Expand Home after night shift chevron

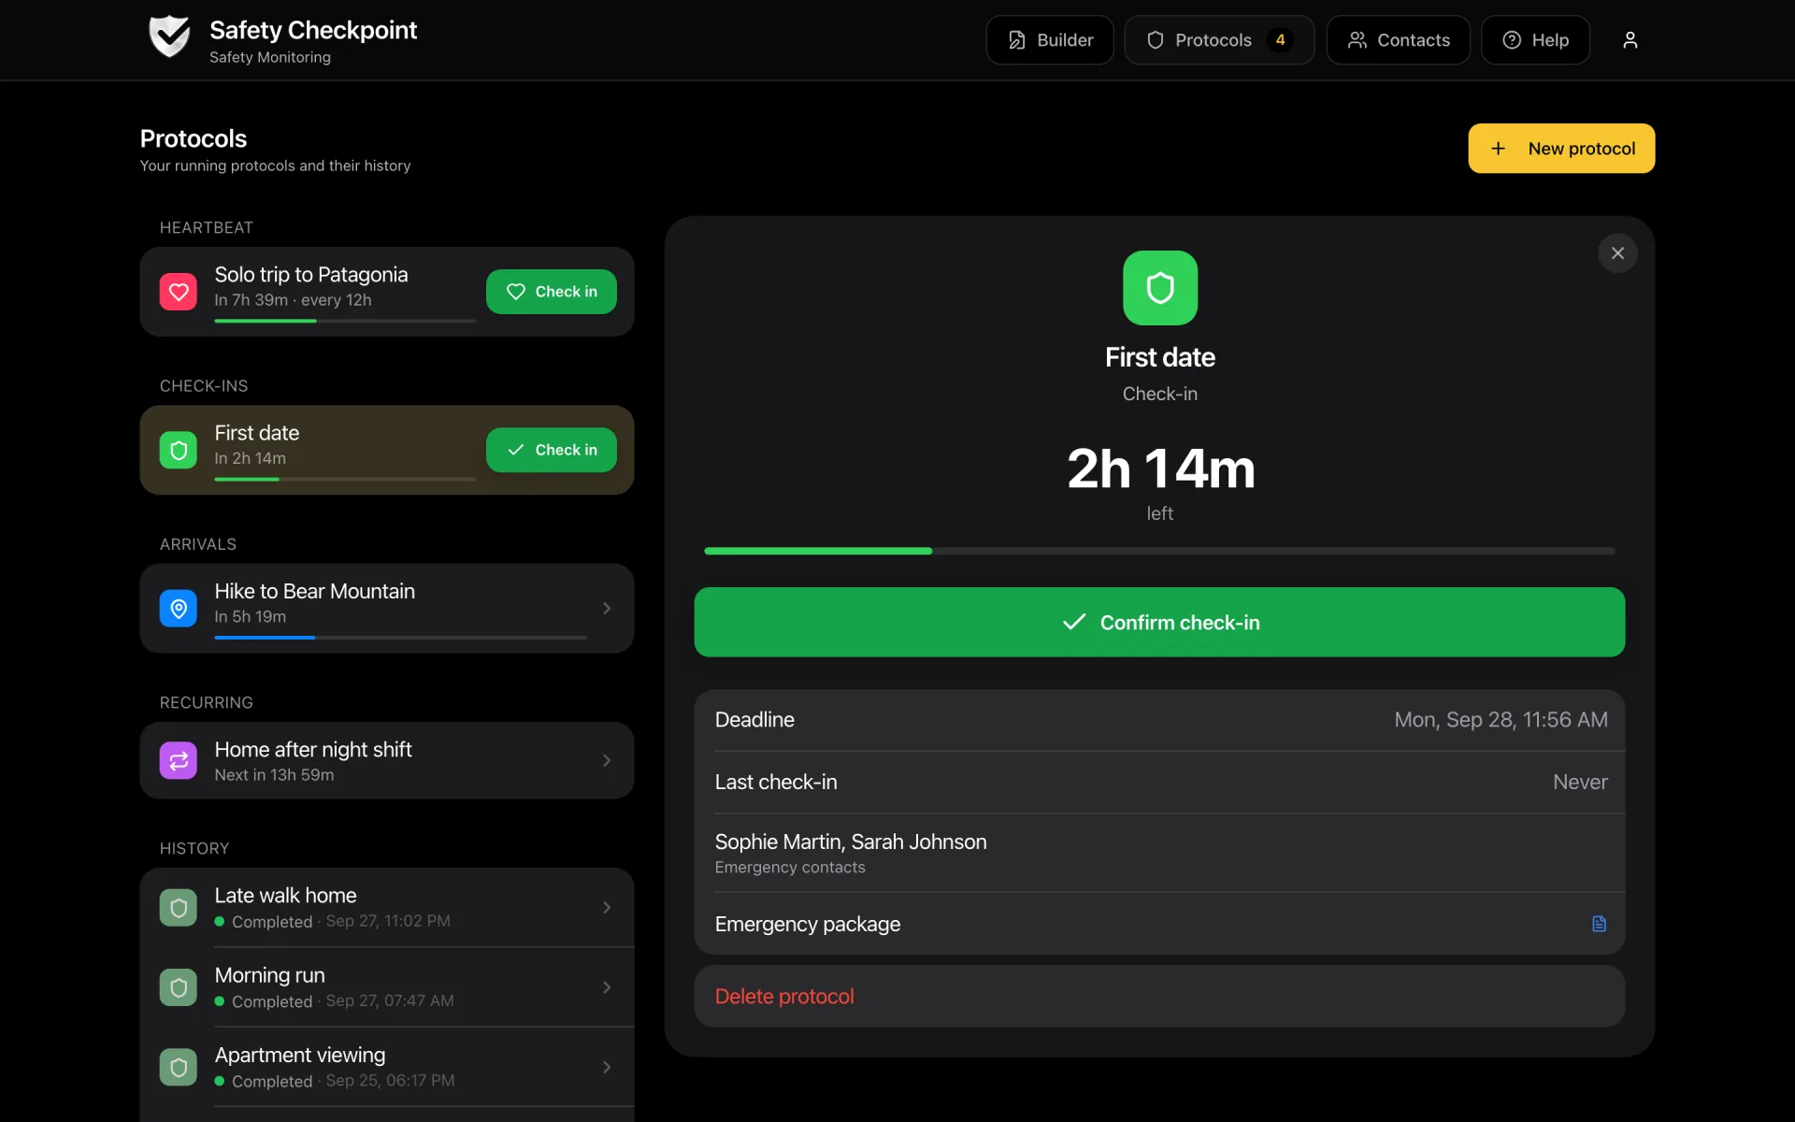coord(607,760)
